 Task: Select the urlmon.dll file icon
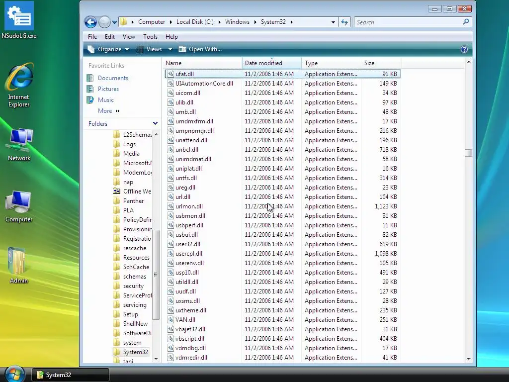[170, 206]
